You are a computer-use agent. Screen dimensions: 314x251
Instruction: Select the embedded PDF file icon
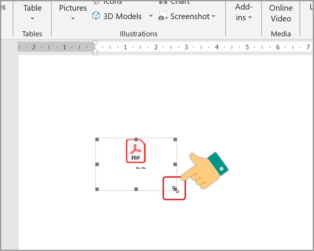click(x=135, y=151)
